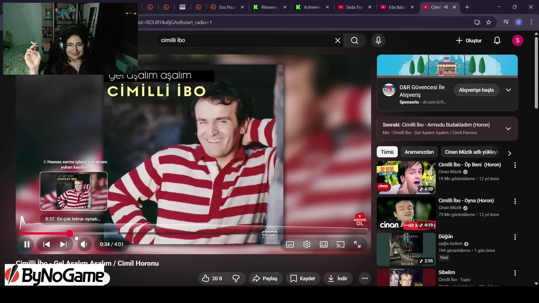Open Chrome profile S avatar
This screenshot has width=539, height=303.
518,22
